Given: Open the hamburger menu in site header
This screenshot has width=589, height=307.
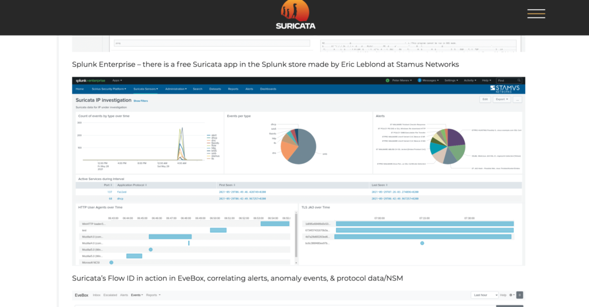Looking at the screenshot, I should (x=536, y=14).
